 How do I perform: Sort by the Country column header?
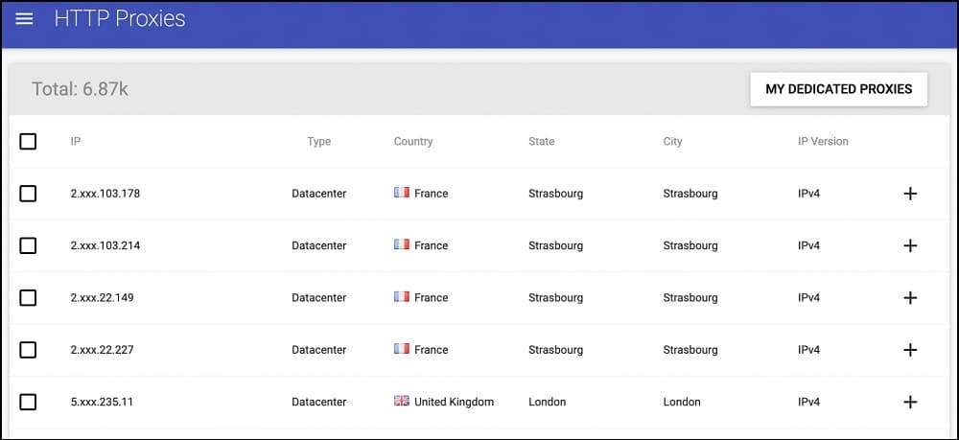click(x=413, y=141)
